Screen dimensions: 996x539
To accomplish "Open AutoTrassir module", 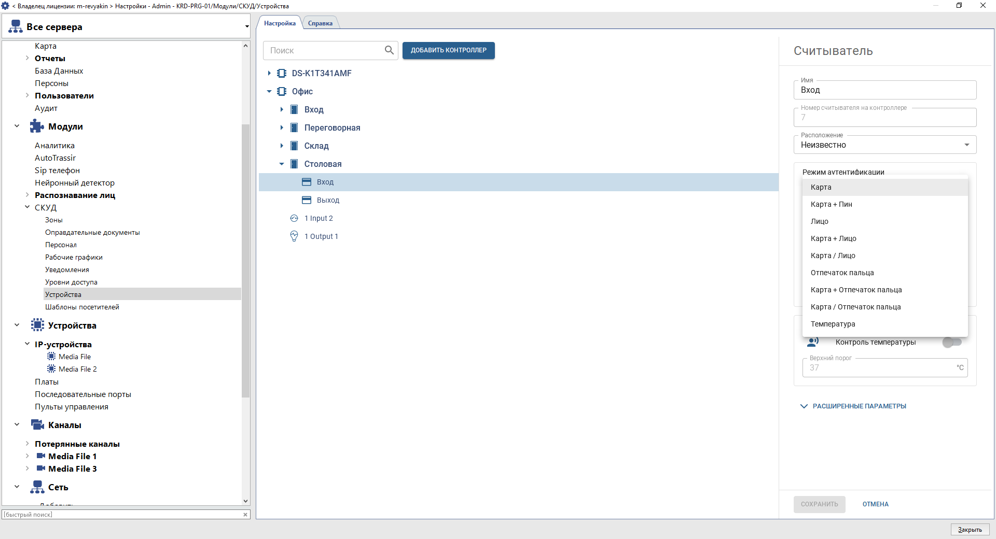I will [55, 158].
